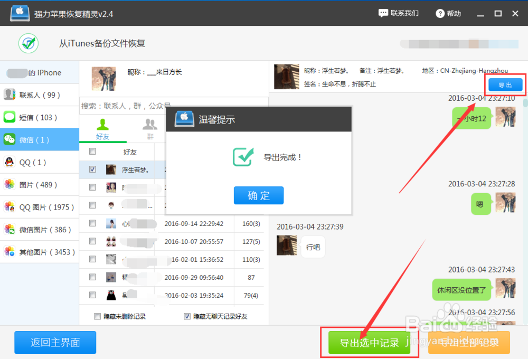Viewport: 528px width, 359px height.
Task: Click the 导出选中记录 export button
Action: [370, 342]
